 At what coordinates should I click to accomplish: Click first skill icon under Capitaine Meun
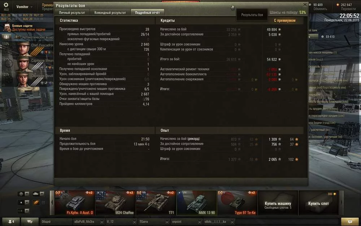point(42,68)
